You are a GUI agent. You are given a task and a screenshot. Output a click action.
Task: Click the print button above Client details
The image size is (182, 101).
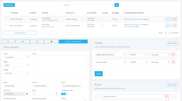click(x=22, y=41)
